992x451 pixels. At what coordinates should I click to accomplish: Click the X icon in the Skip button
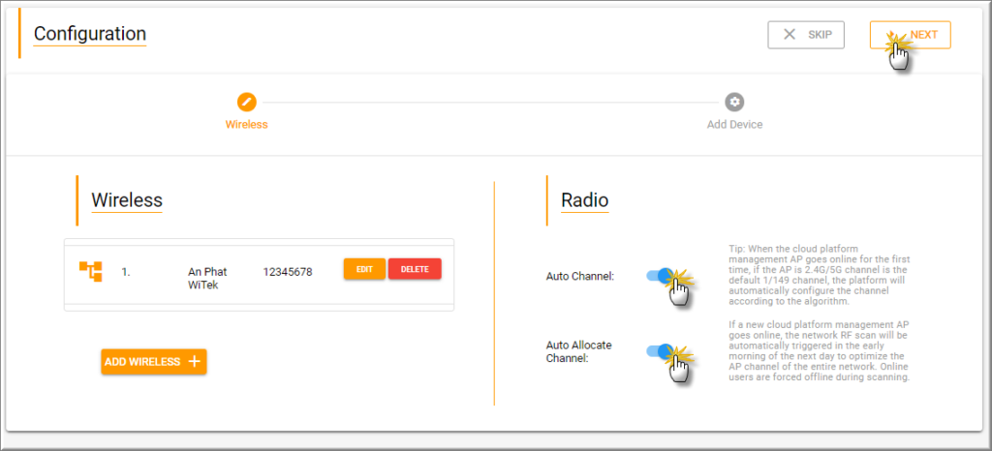tap(790, 35)
